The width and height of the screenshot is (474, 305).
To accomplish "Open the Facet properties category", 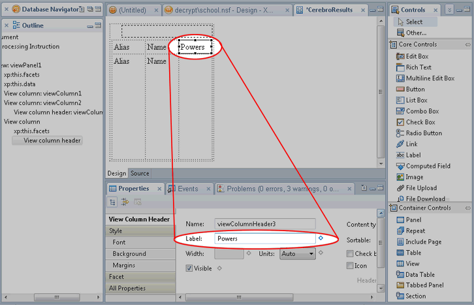I will pyautogui.click(x=140, y=276).
